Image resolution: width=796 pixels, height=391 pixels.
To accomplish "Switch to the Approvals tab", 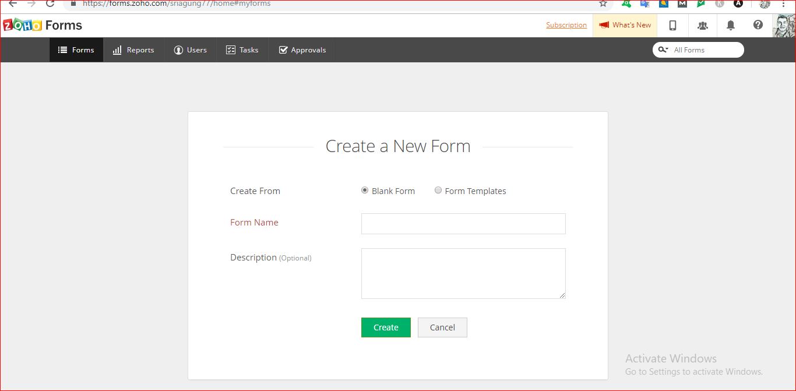I will tap(302, 50).
